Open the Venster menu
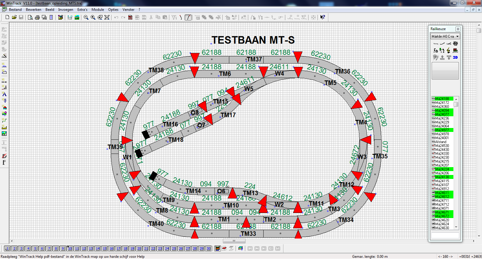 pos(128,10)
